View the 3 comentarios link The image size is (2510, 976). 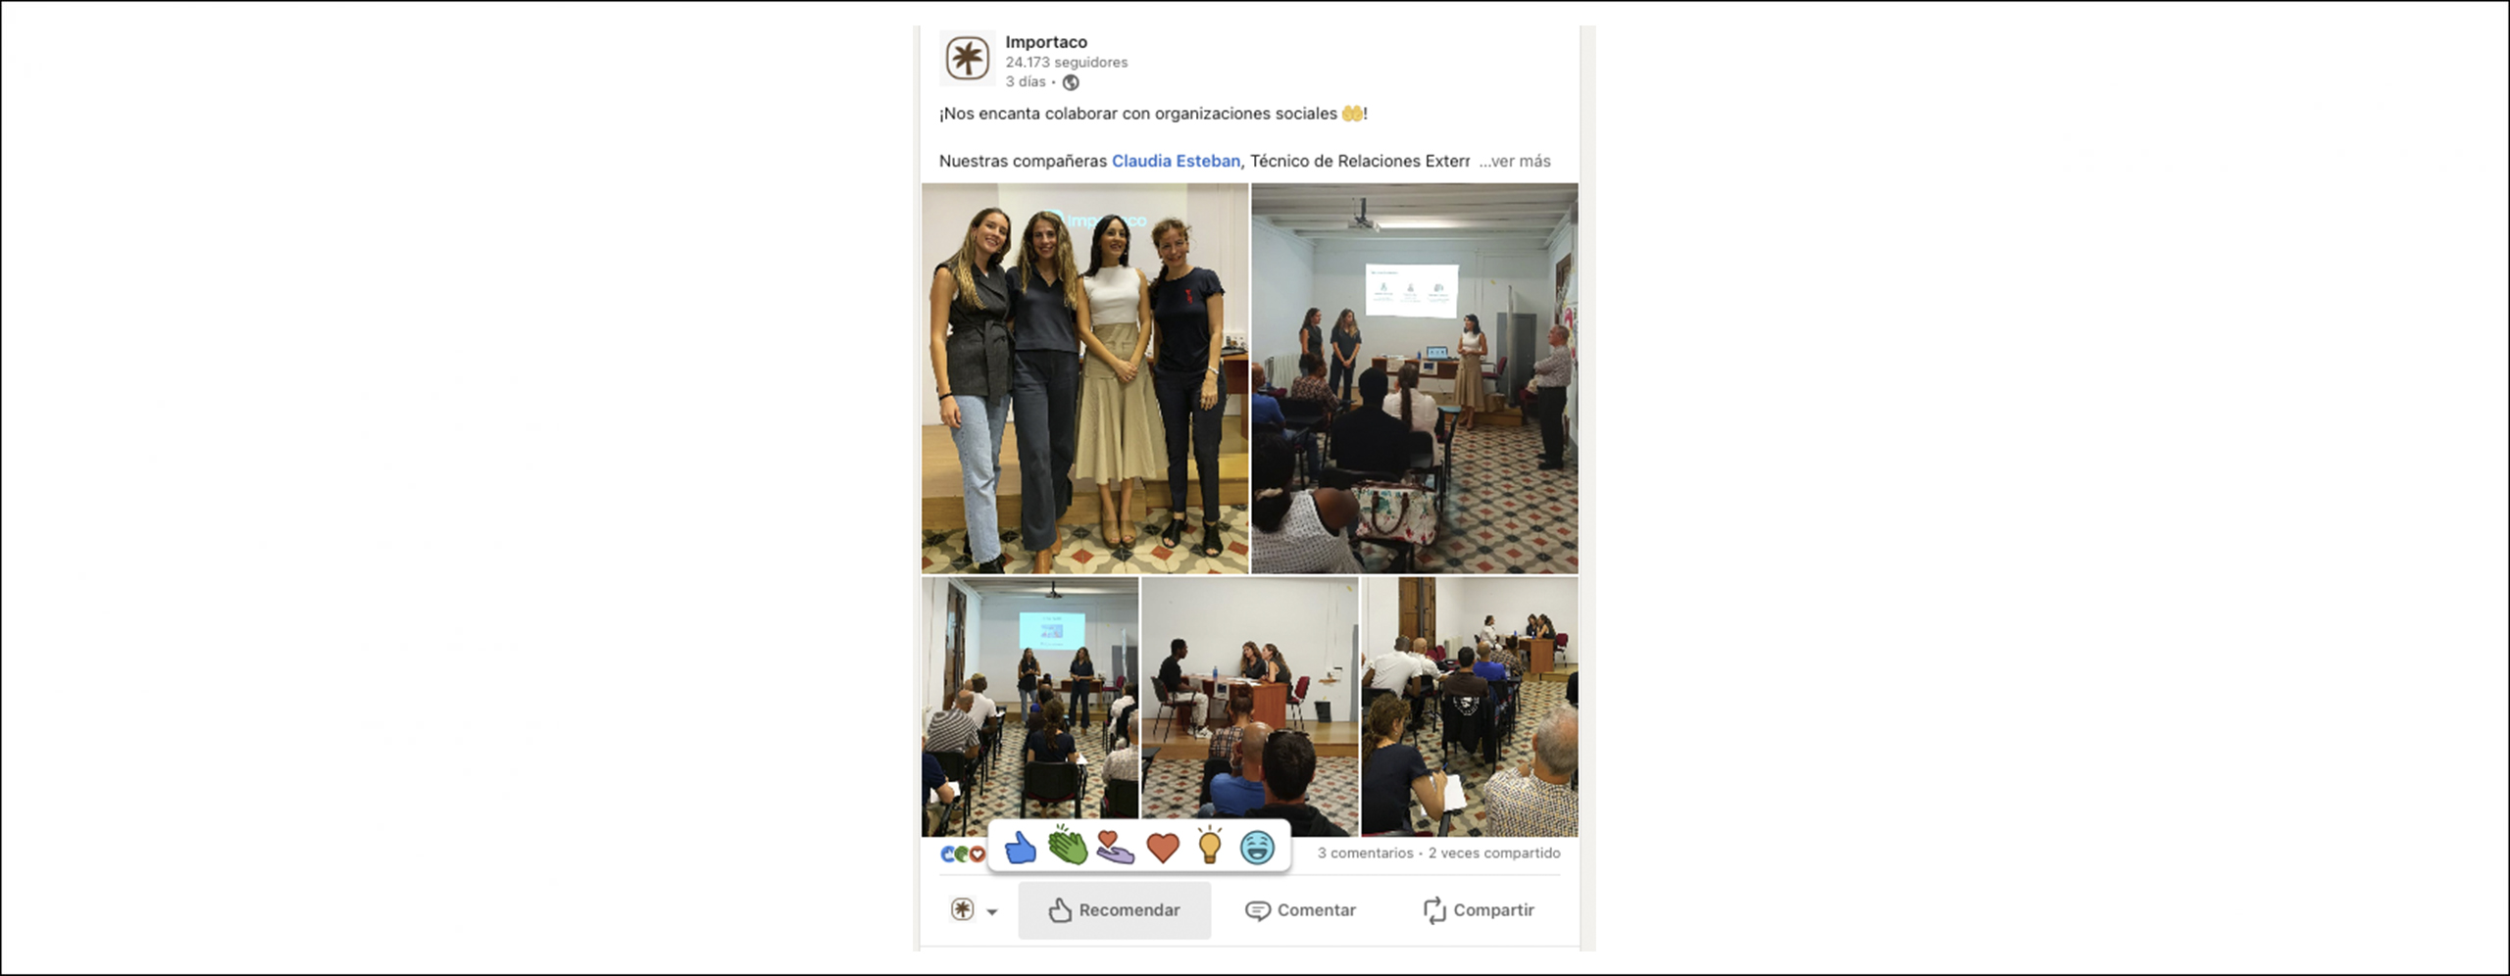coord(1365,854)
